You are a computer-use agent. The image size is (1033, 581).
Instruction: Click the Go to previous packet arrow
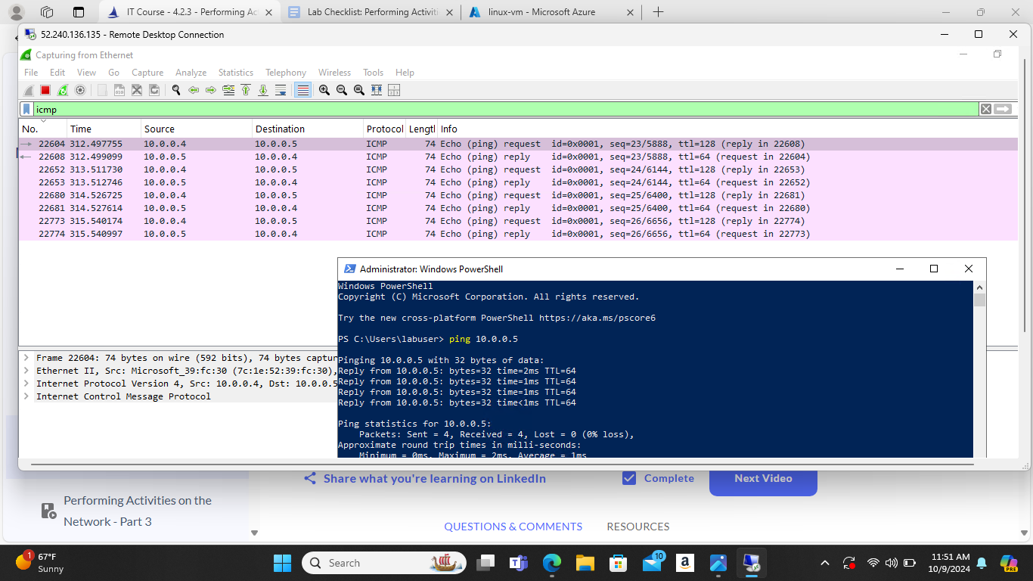[x=194, y=90]
